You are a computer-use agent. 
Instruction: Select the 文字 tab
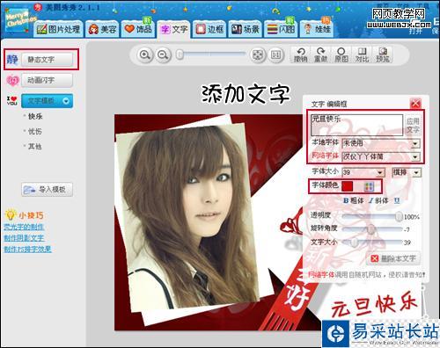(x=173, y=29)
